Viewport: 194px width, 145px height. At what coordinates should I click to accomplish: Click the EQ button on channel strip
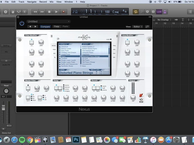[6, 52]
